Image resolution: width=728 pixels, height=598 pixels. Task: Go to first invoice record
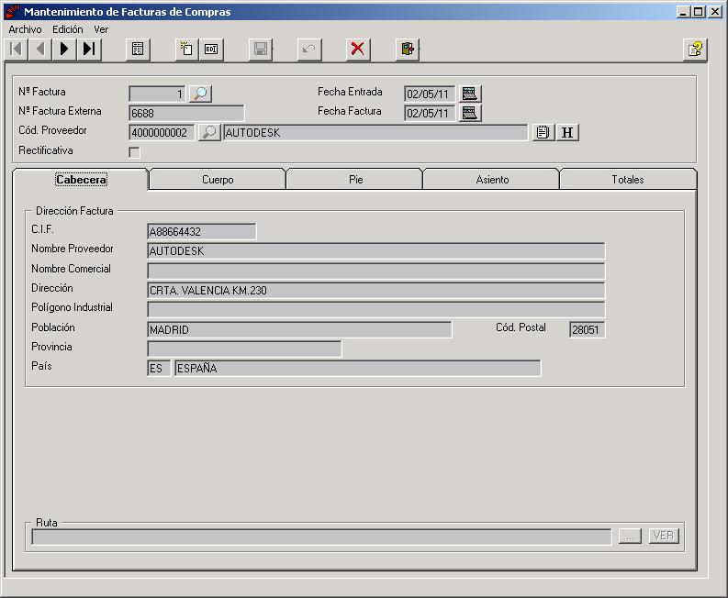[17, 49]
